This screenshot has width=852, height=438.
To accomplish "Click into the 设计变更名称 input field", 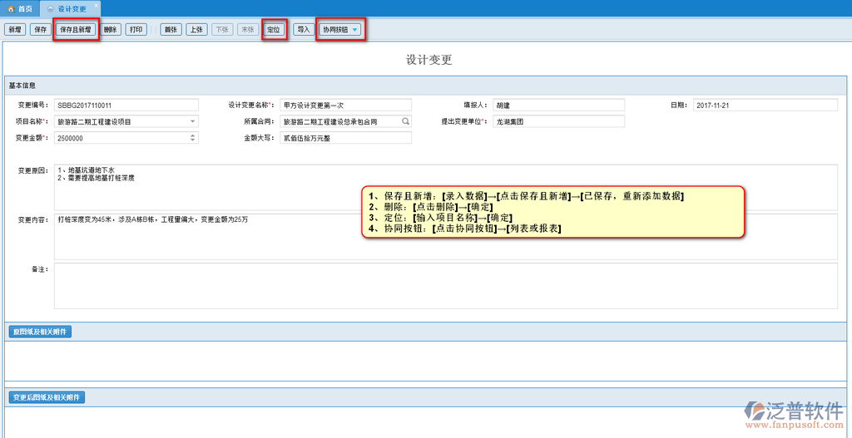I will tap(345, 105).
